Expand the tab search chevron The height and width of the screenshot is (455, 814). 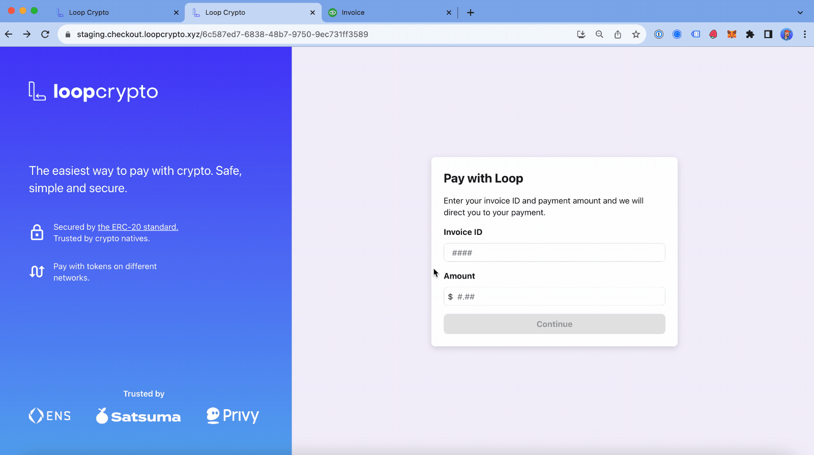coord(800,12)
